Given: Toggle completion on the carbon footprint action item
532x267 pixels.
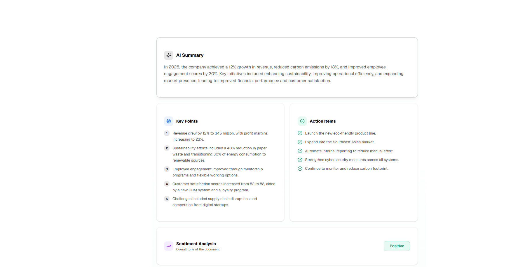Looking at the screenshot, I should 300,168.
